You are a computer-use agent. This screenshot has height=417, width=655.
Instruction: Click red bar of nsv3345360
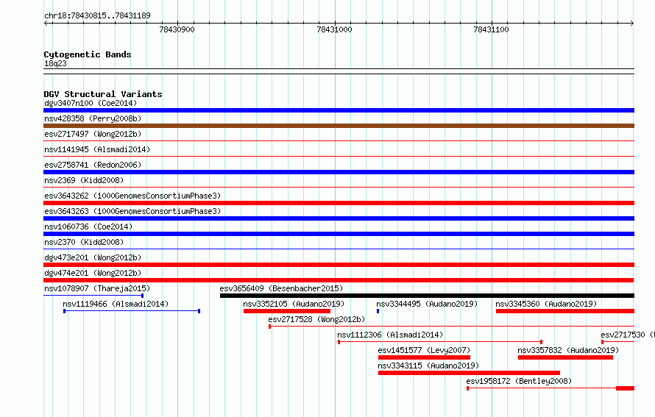coord(565,311)
